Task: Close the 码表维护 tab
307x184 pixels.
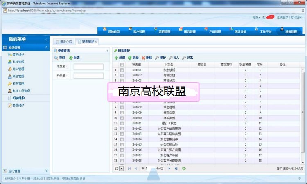Action: tap(96, 42)
